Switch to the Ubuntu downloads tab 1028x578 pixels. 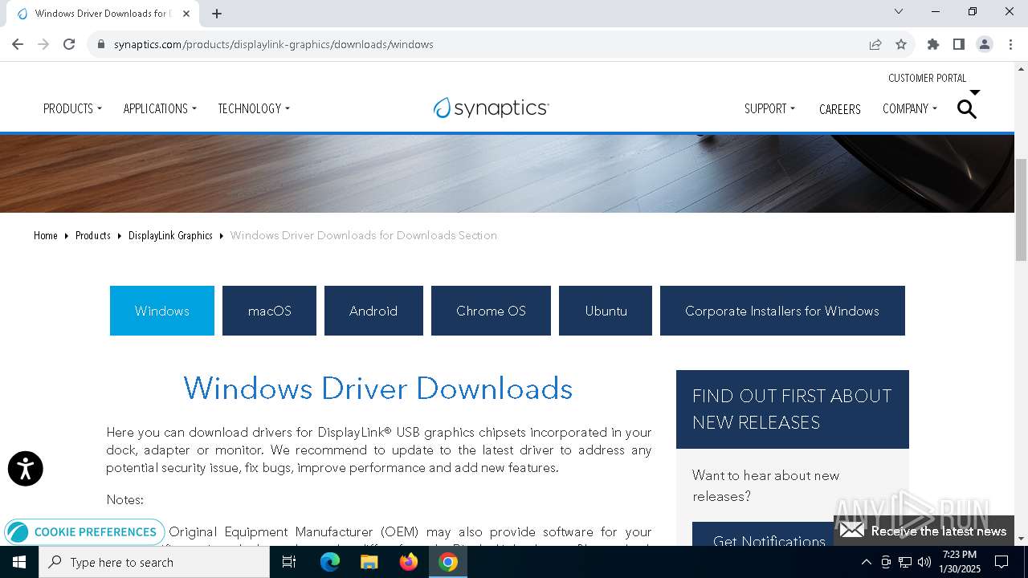click(606, 311)
